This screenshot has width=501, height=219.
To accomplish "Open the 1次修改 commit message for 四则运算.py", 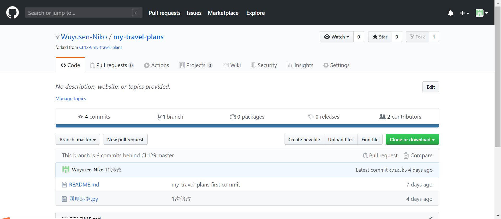I will tap(181, 199).
